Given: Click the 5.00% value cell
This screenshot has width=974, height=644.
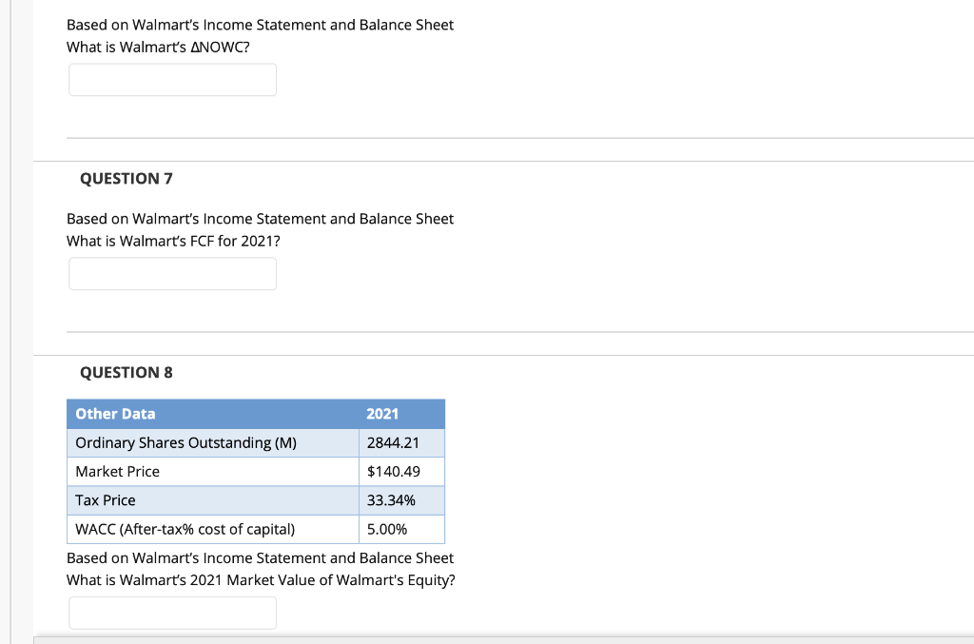Looking at the screenshot, I should pyautogui.click(x=402, y=529).
